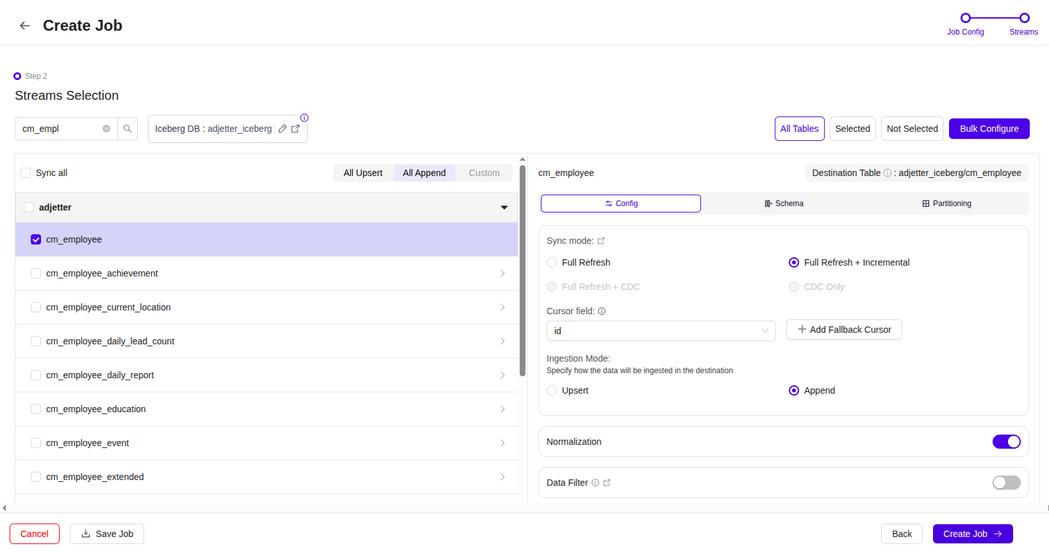Edit the Iceberg DB name with the pencil icon
The height and width of the screenshot is (553, 1049).
(283, 129)
